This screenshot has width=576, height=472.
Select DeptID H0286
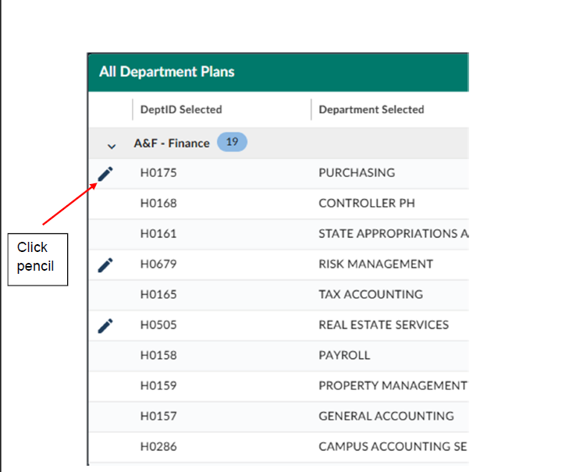coord(158,447)
